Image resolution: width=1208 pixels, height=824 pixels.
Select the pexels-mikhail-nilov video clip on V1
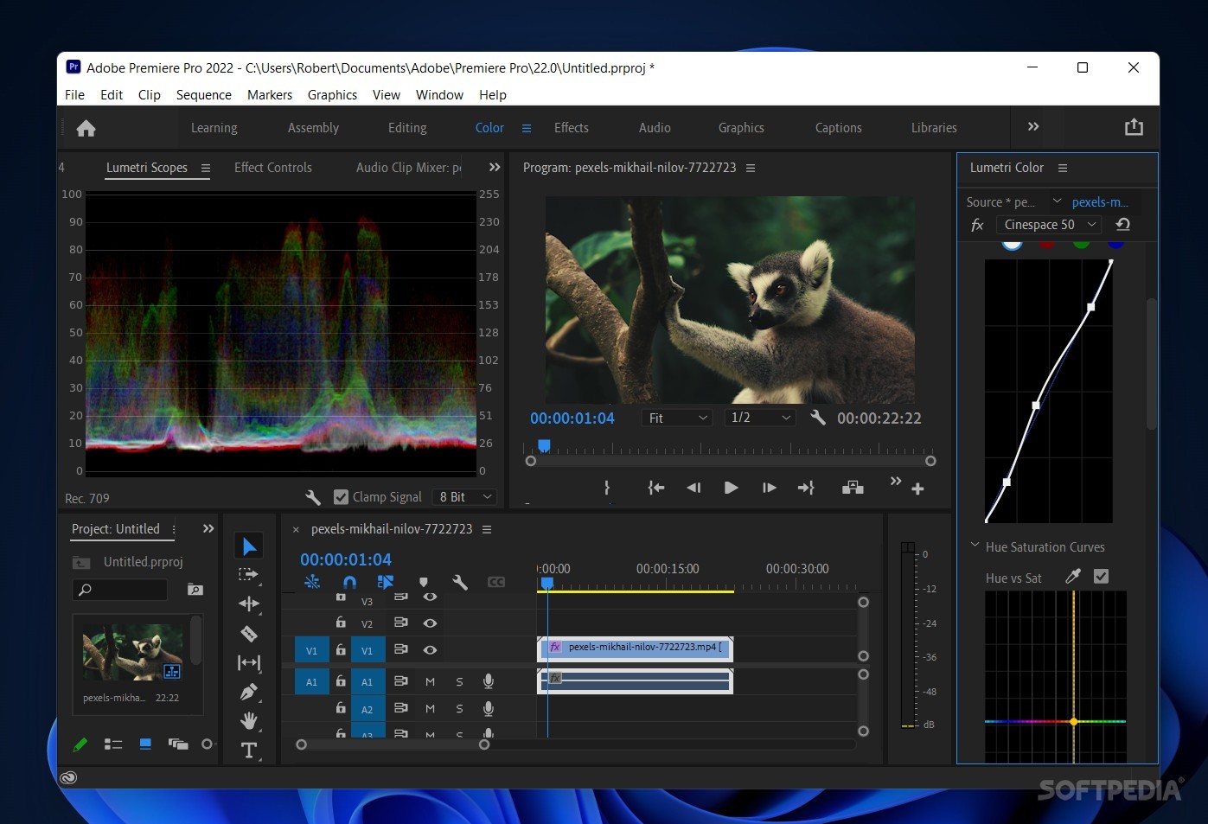click(x=636, y=648)
